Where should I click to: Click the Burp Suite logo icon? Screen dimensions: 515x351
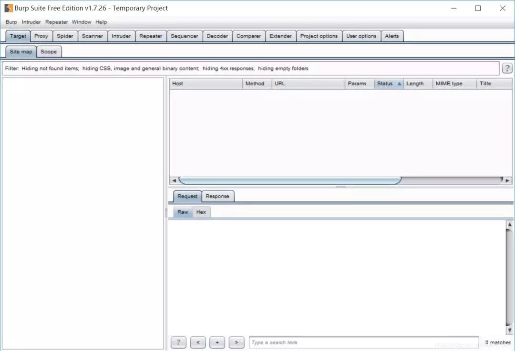point(9,8)
